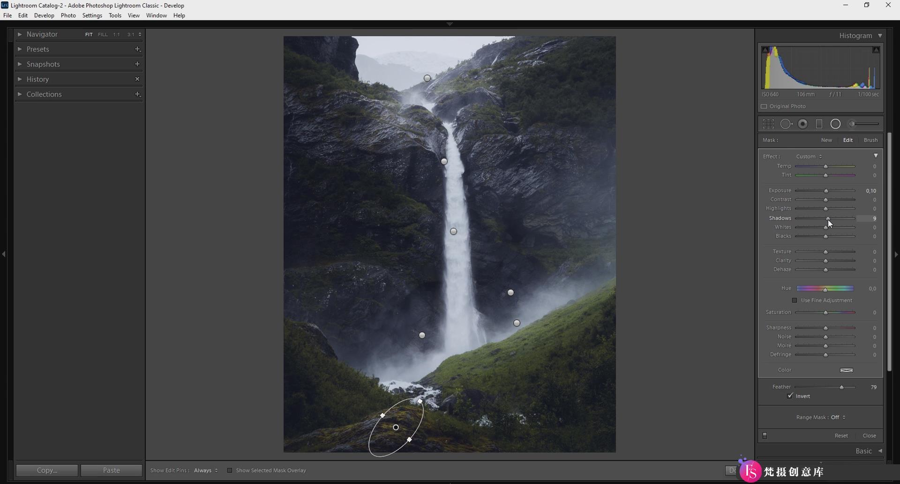Image resolution: width=900 pixels, height=484 pixels.
Task: Open the View menu
Action: pyautogui.click(x=134, y=15)
